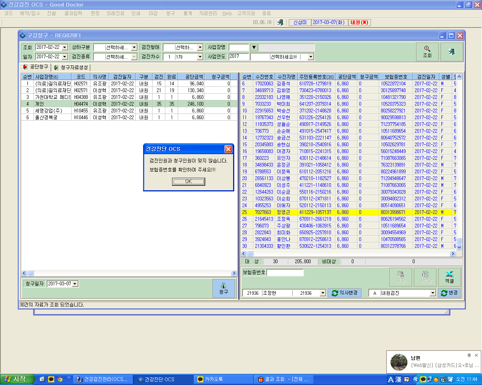Click the exit icon in the top toolbar
The width and height of the screenshot is (482, 385).
coord(280,23)
